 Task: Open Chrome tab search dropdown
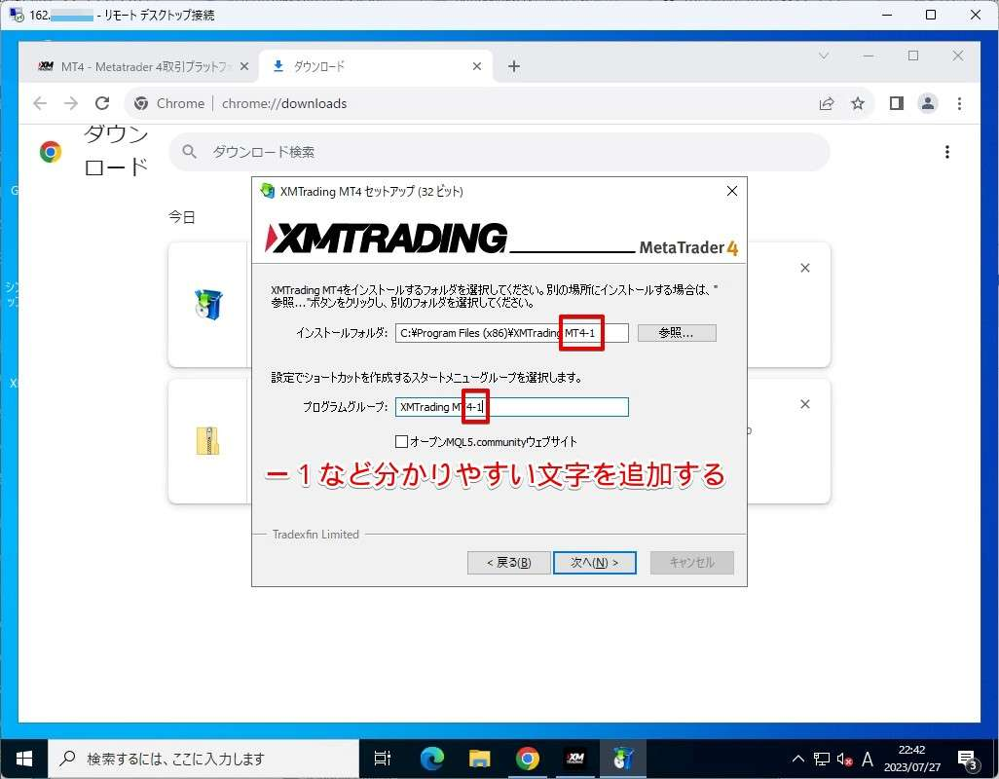(823, 56)
